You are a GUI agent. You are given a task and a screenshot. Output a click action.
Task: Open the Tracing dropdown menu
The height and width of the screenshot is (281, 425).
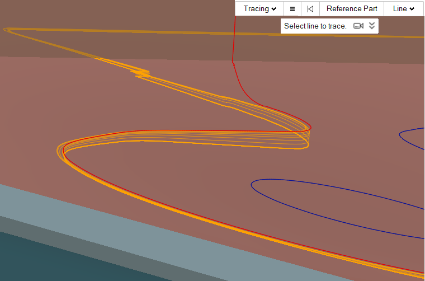point(259,9)
